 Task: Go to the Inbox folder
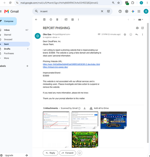(7, 30)
